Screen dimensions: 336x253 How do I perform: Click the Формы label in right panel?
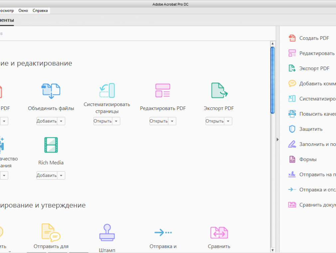(308, 160)
